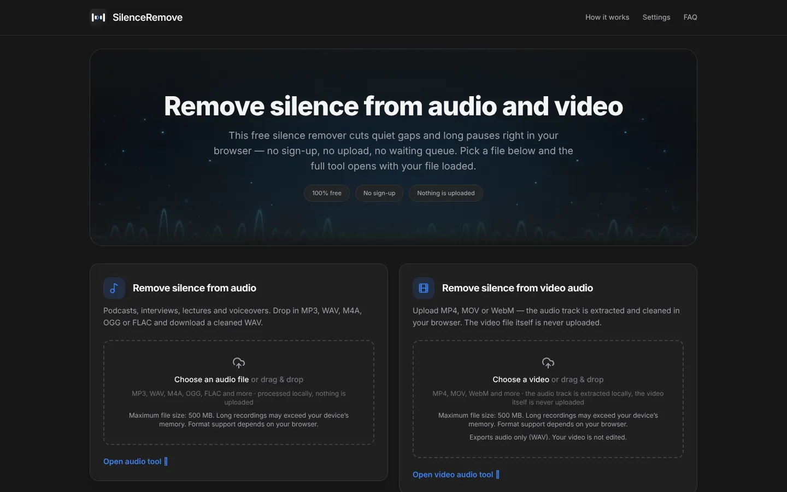The height and width of the screenshot is (492, 787).
Task: Click Choose an audio file
Action: 212,379
